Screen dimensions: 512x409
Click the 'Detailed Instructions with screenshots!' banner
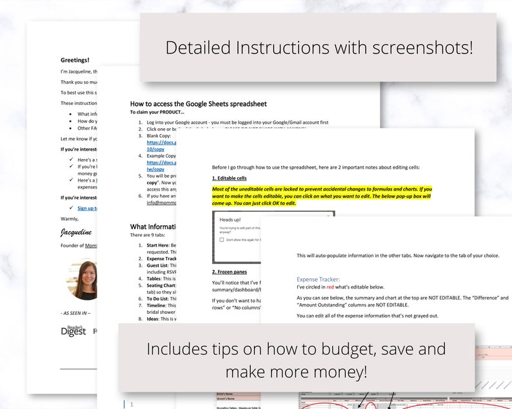[x=319, y=48]
